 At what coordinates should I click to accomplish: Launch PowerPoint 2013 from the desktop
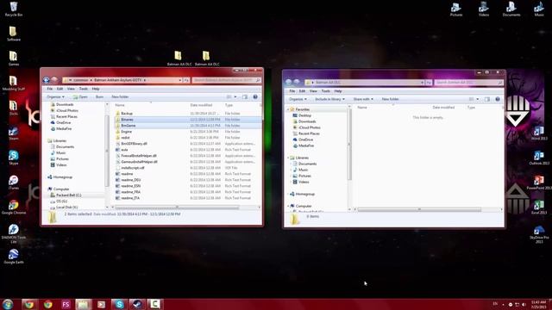(x=539, y=182)
